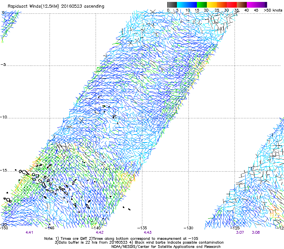Click the '-5' latitude label
The width and height of the screenshot is (284, 249).
pos(3,64)
